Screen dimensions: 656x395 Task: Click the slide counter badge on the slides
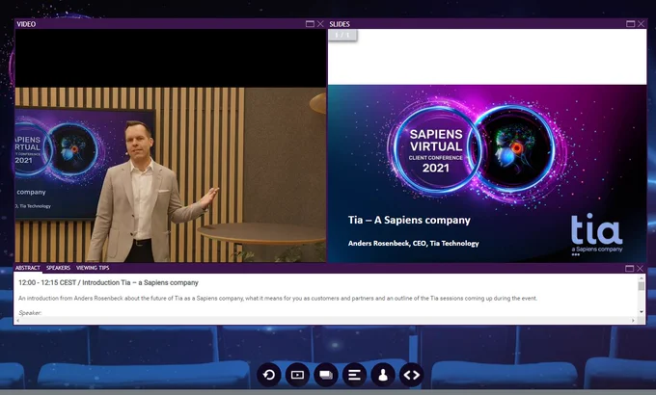click(342, 35)
